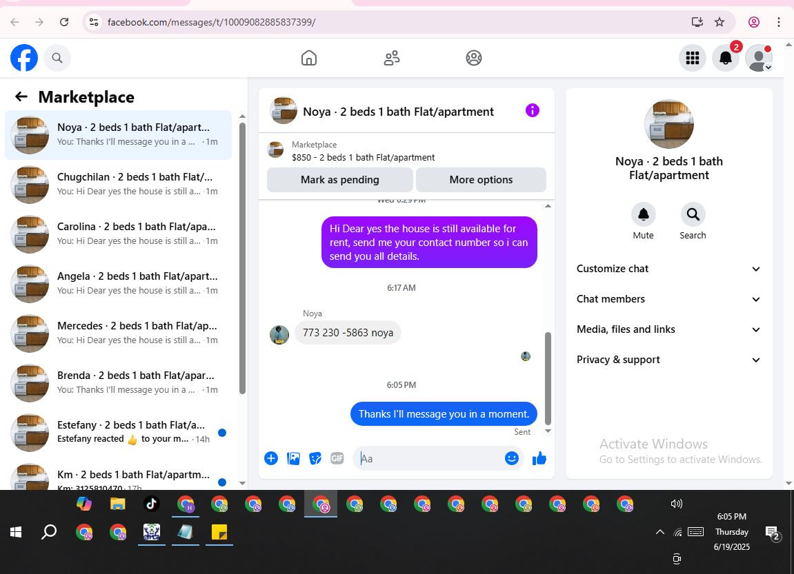Open the emoji picker smiley
This screenshot has width=794, height=574.
[x=511, y=458]
